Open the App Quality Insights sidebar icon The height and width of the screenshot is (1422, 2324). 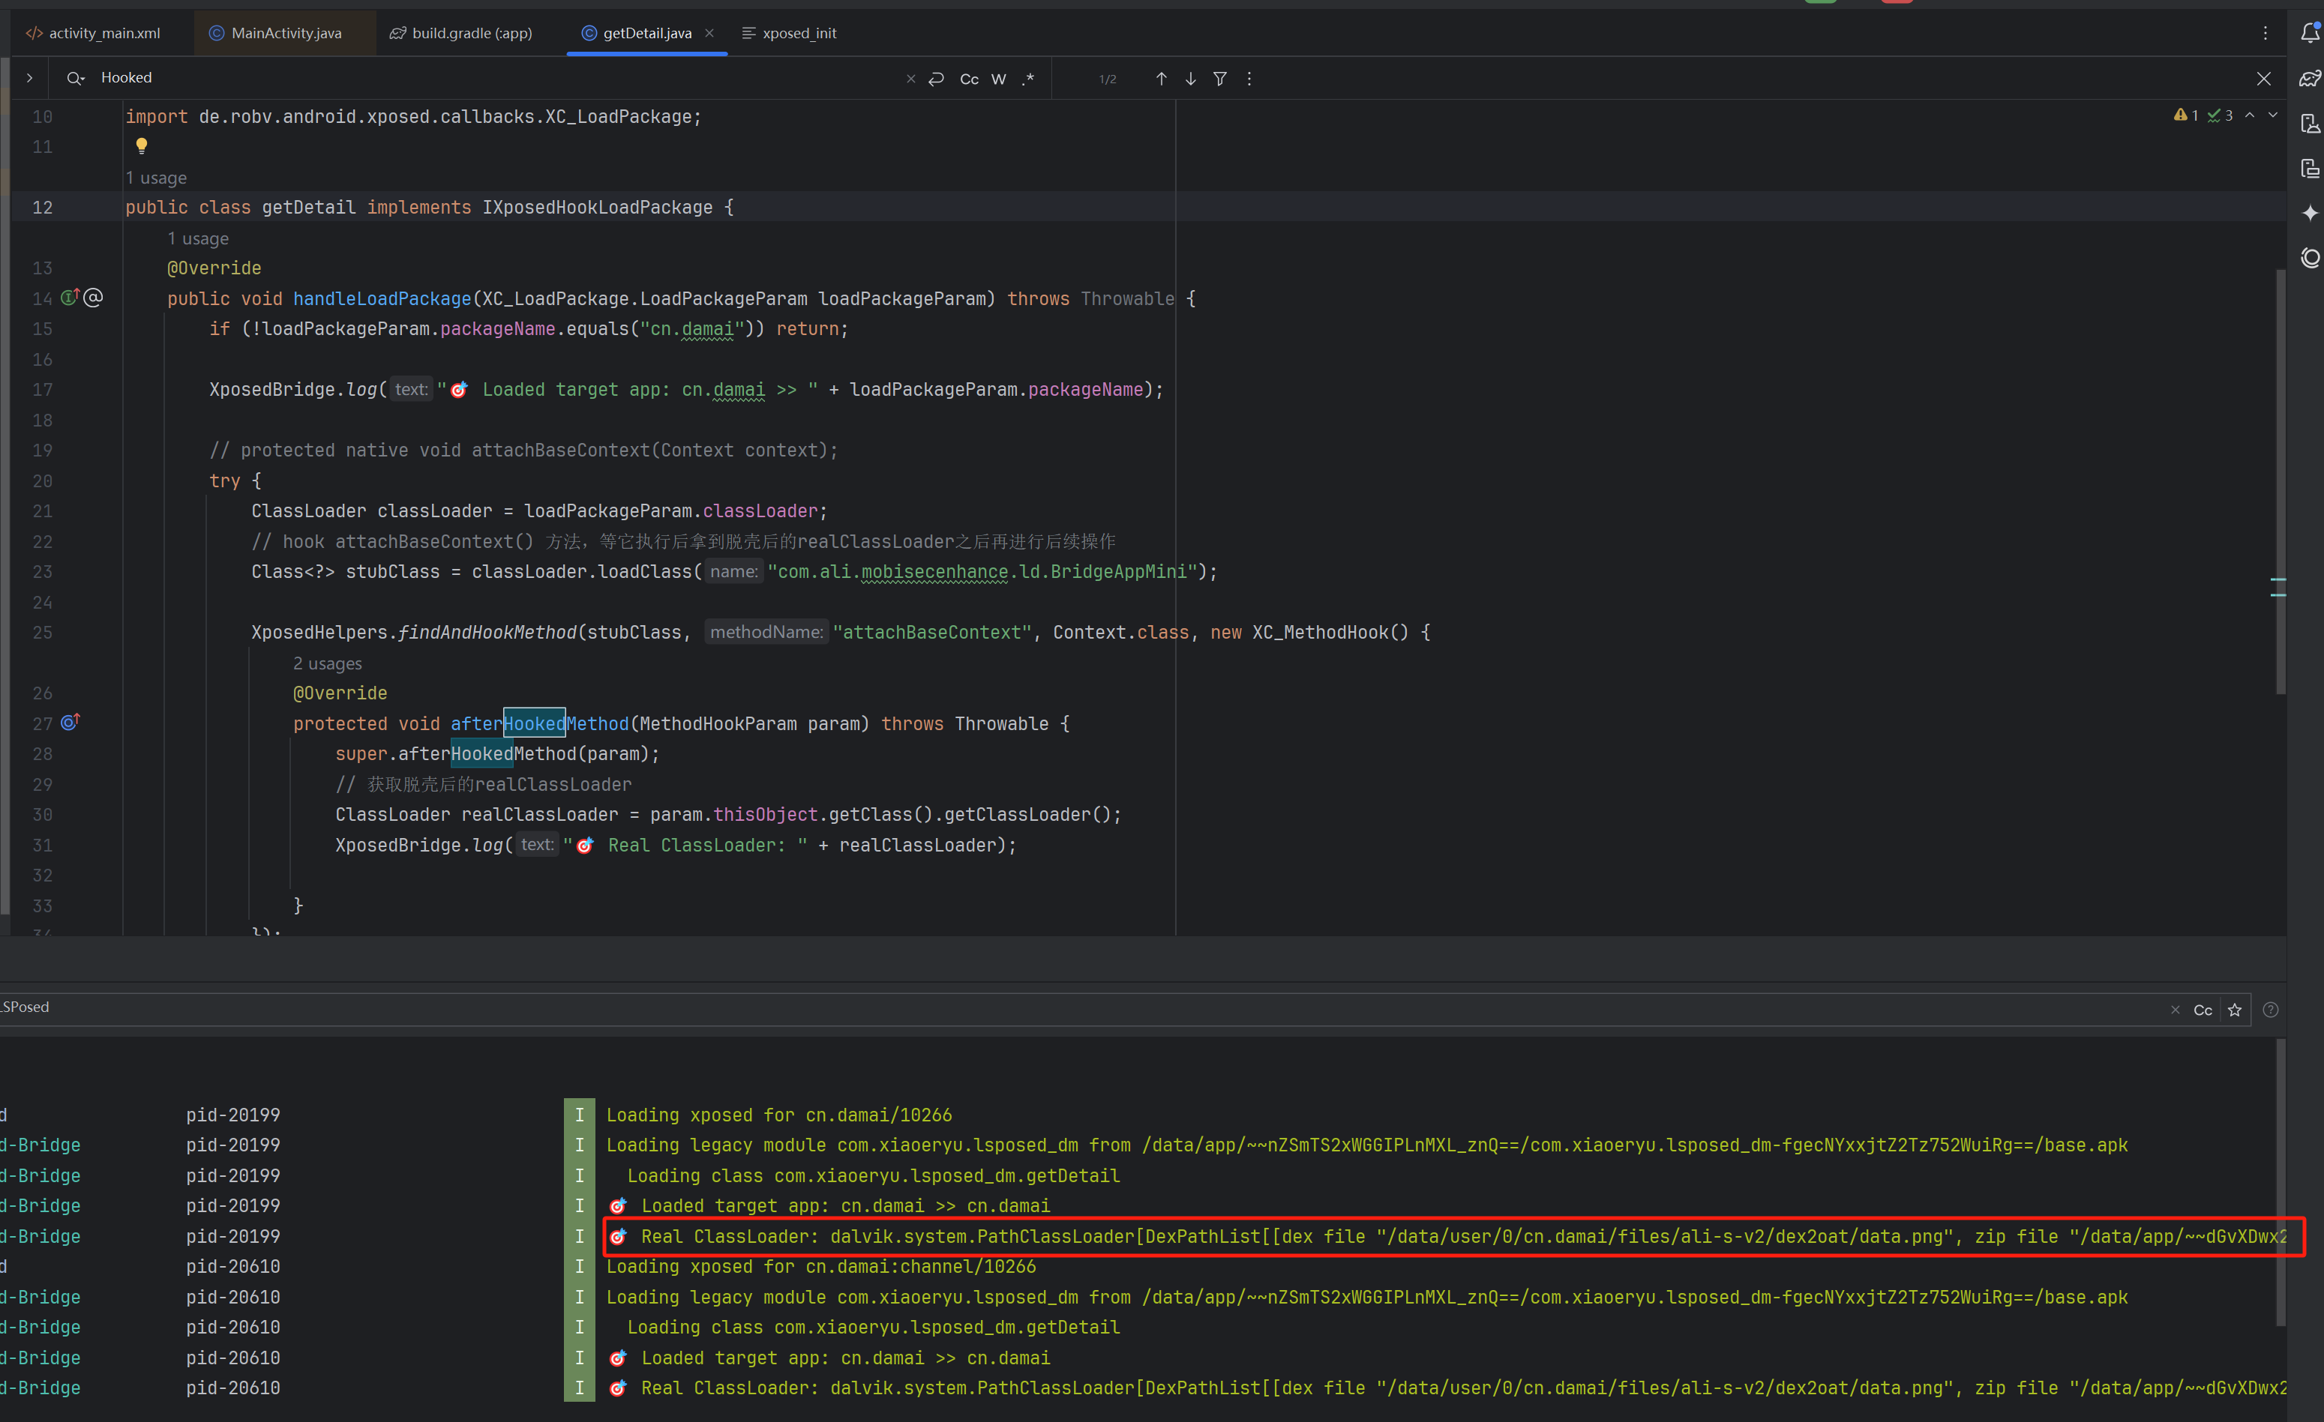[x=2309, y=257]
